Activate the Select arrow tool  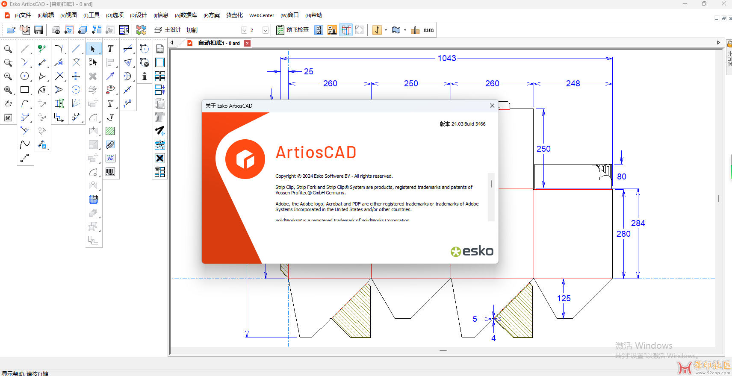pos(93,49)
